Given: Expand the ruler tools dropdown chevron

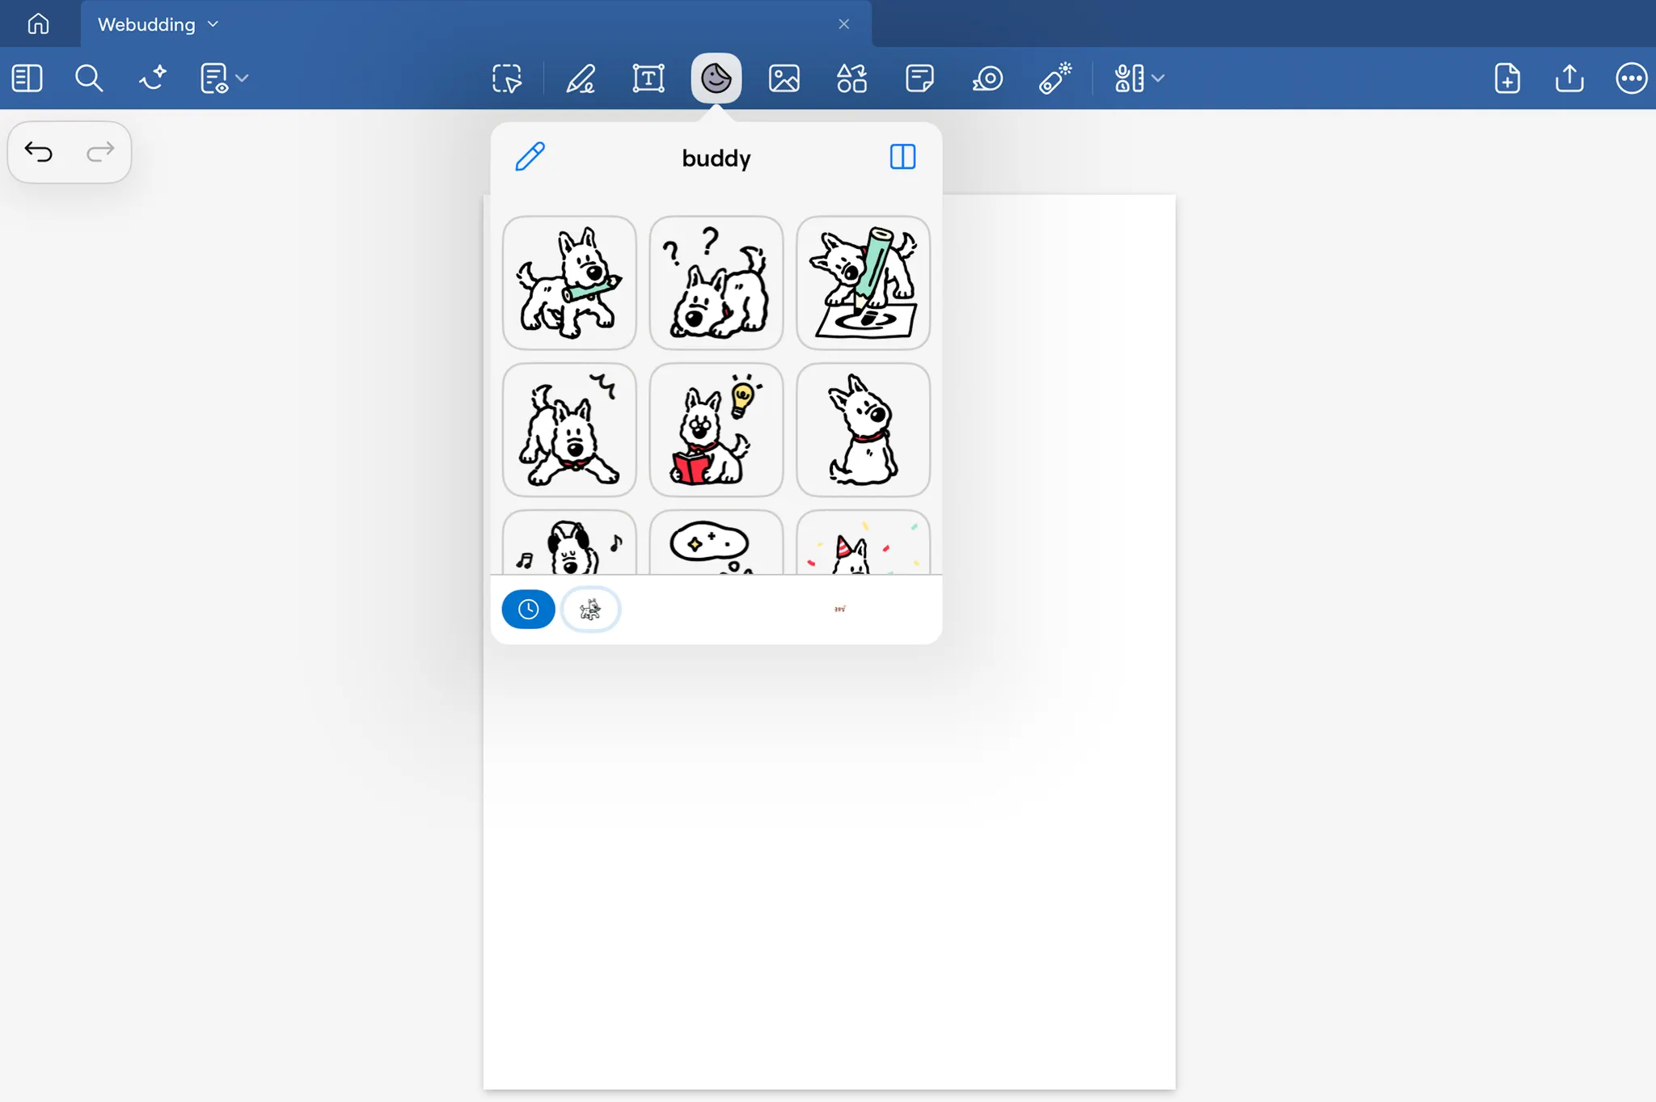Looking at the screenshot, I should 1158,78.
